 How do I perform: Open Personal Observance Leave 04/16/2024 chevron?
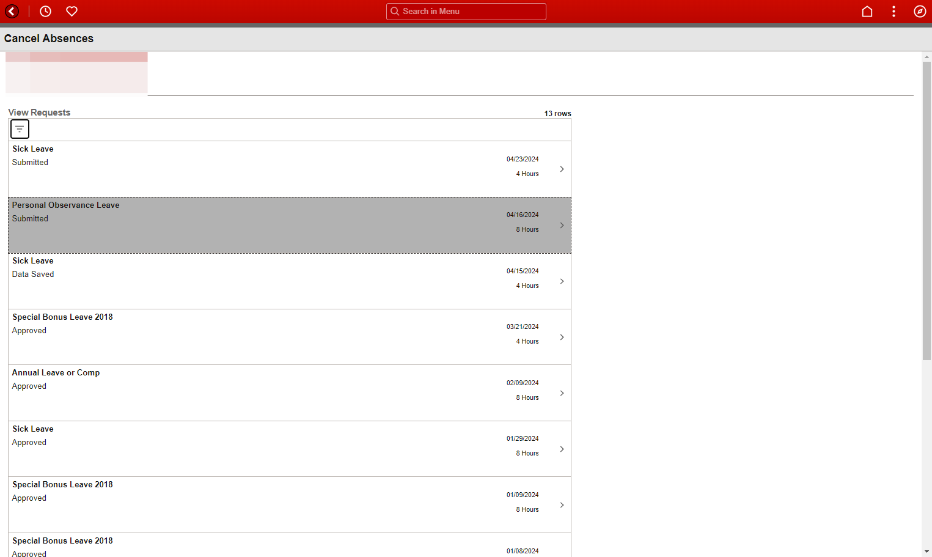tap(562, 225)
